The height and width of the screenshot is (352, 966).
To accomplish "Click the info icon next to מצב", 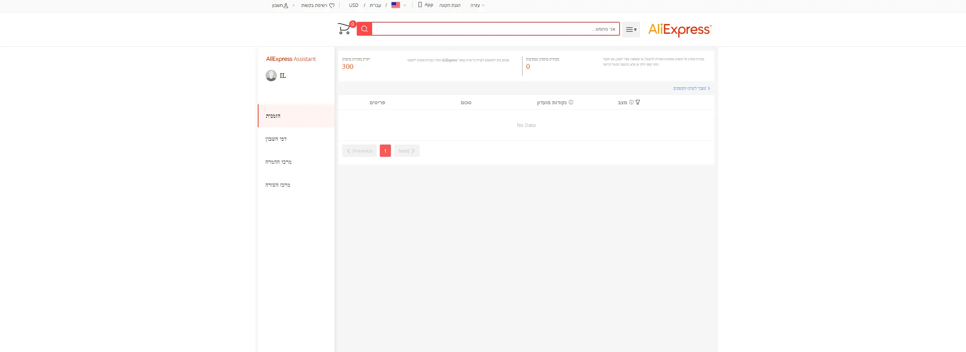I will 631,102.
